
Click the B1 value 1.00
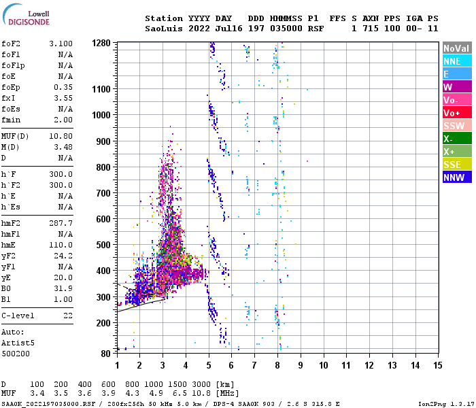[x=63, y=299]
